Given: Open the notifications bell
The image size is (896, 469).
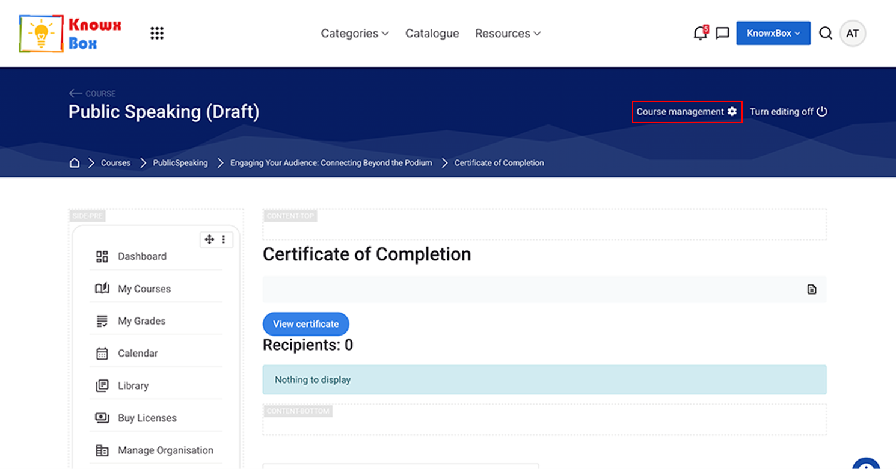Looking at the screenshot, I should (700, 33).
